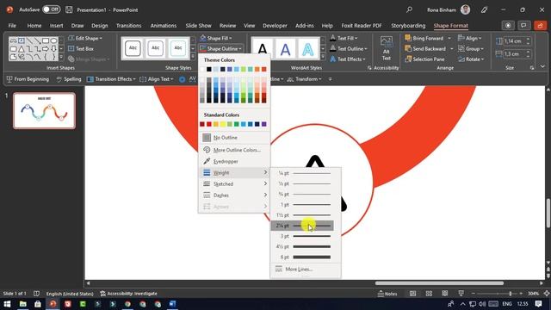Click the Text Box button
The width and height of the screenshot is (551, 310).
pyautogui.click(x=81, y=48)
